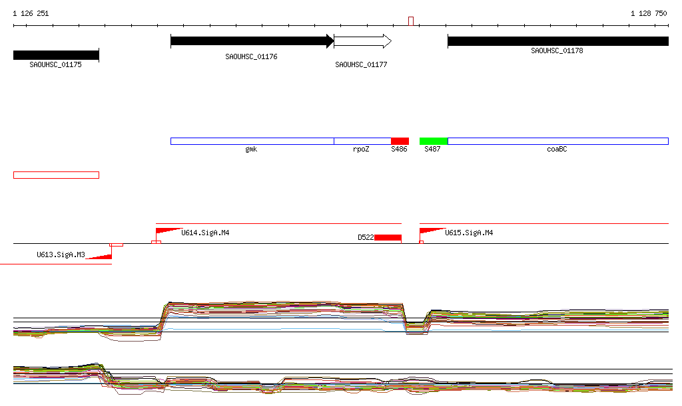Click the rpoZ gene name label
This screenshot has height=406, width=682.
pos(361,150)
